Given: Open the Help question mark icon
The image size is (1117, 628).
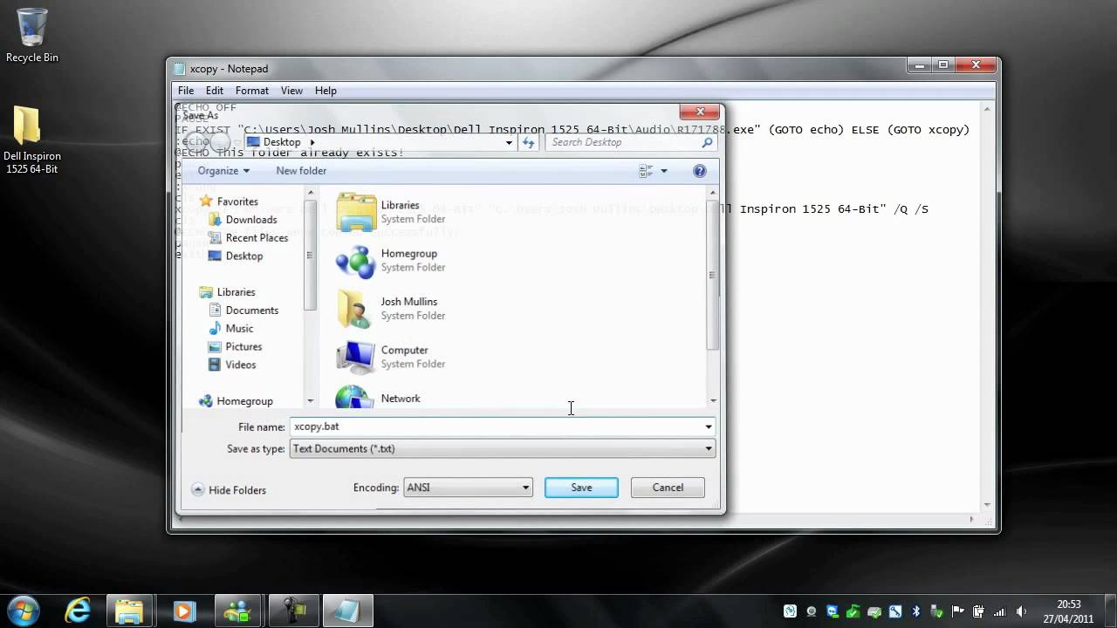Looking at the screenshot, I should pos(699,171).
